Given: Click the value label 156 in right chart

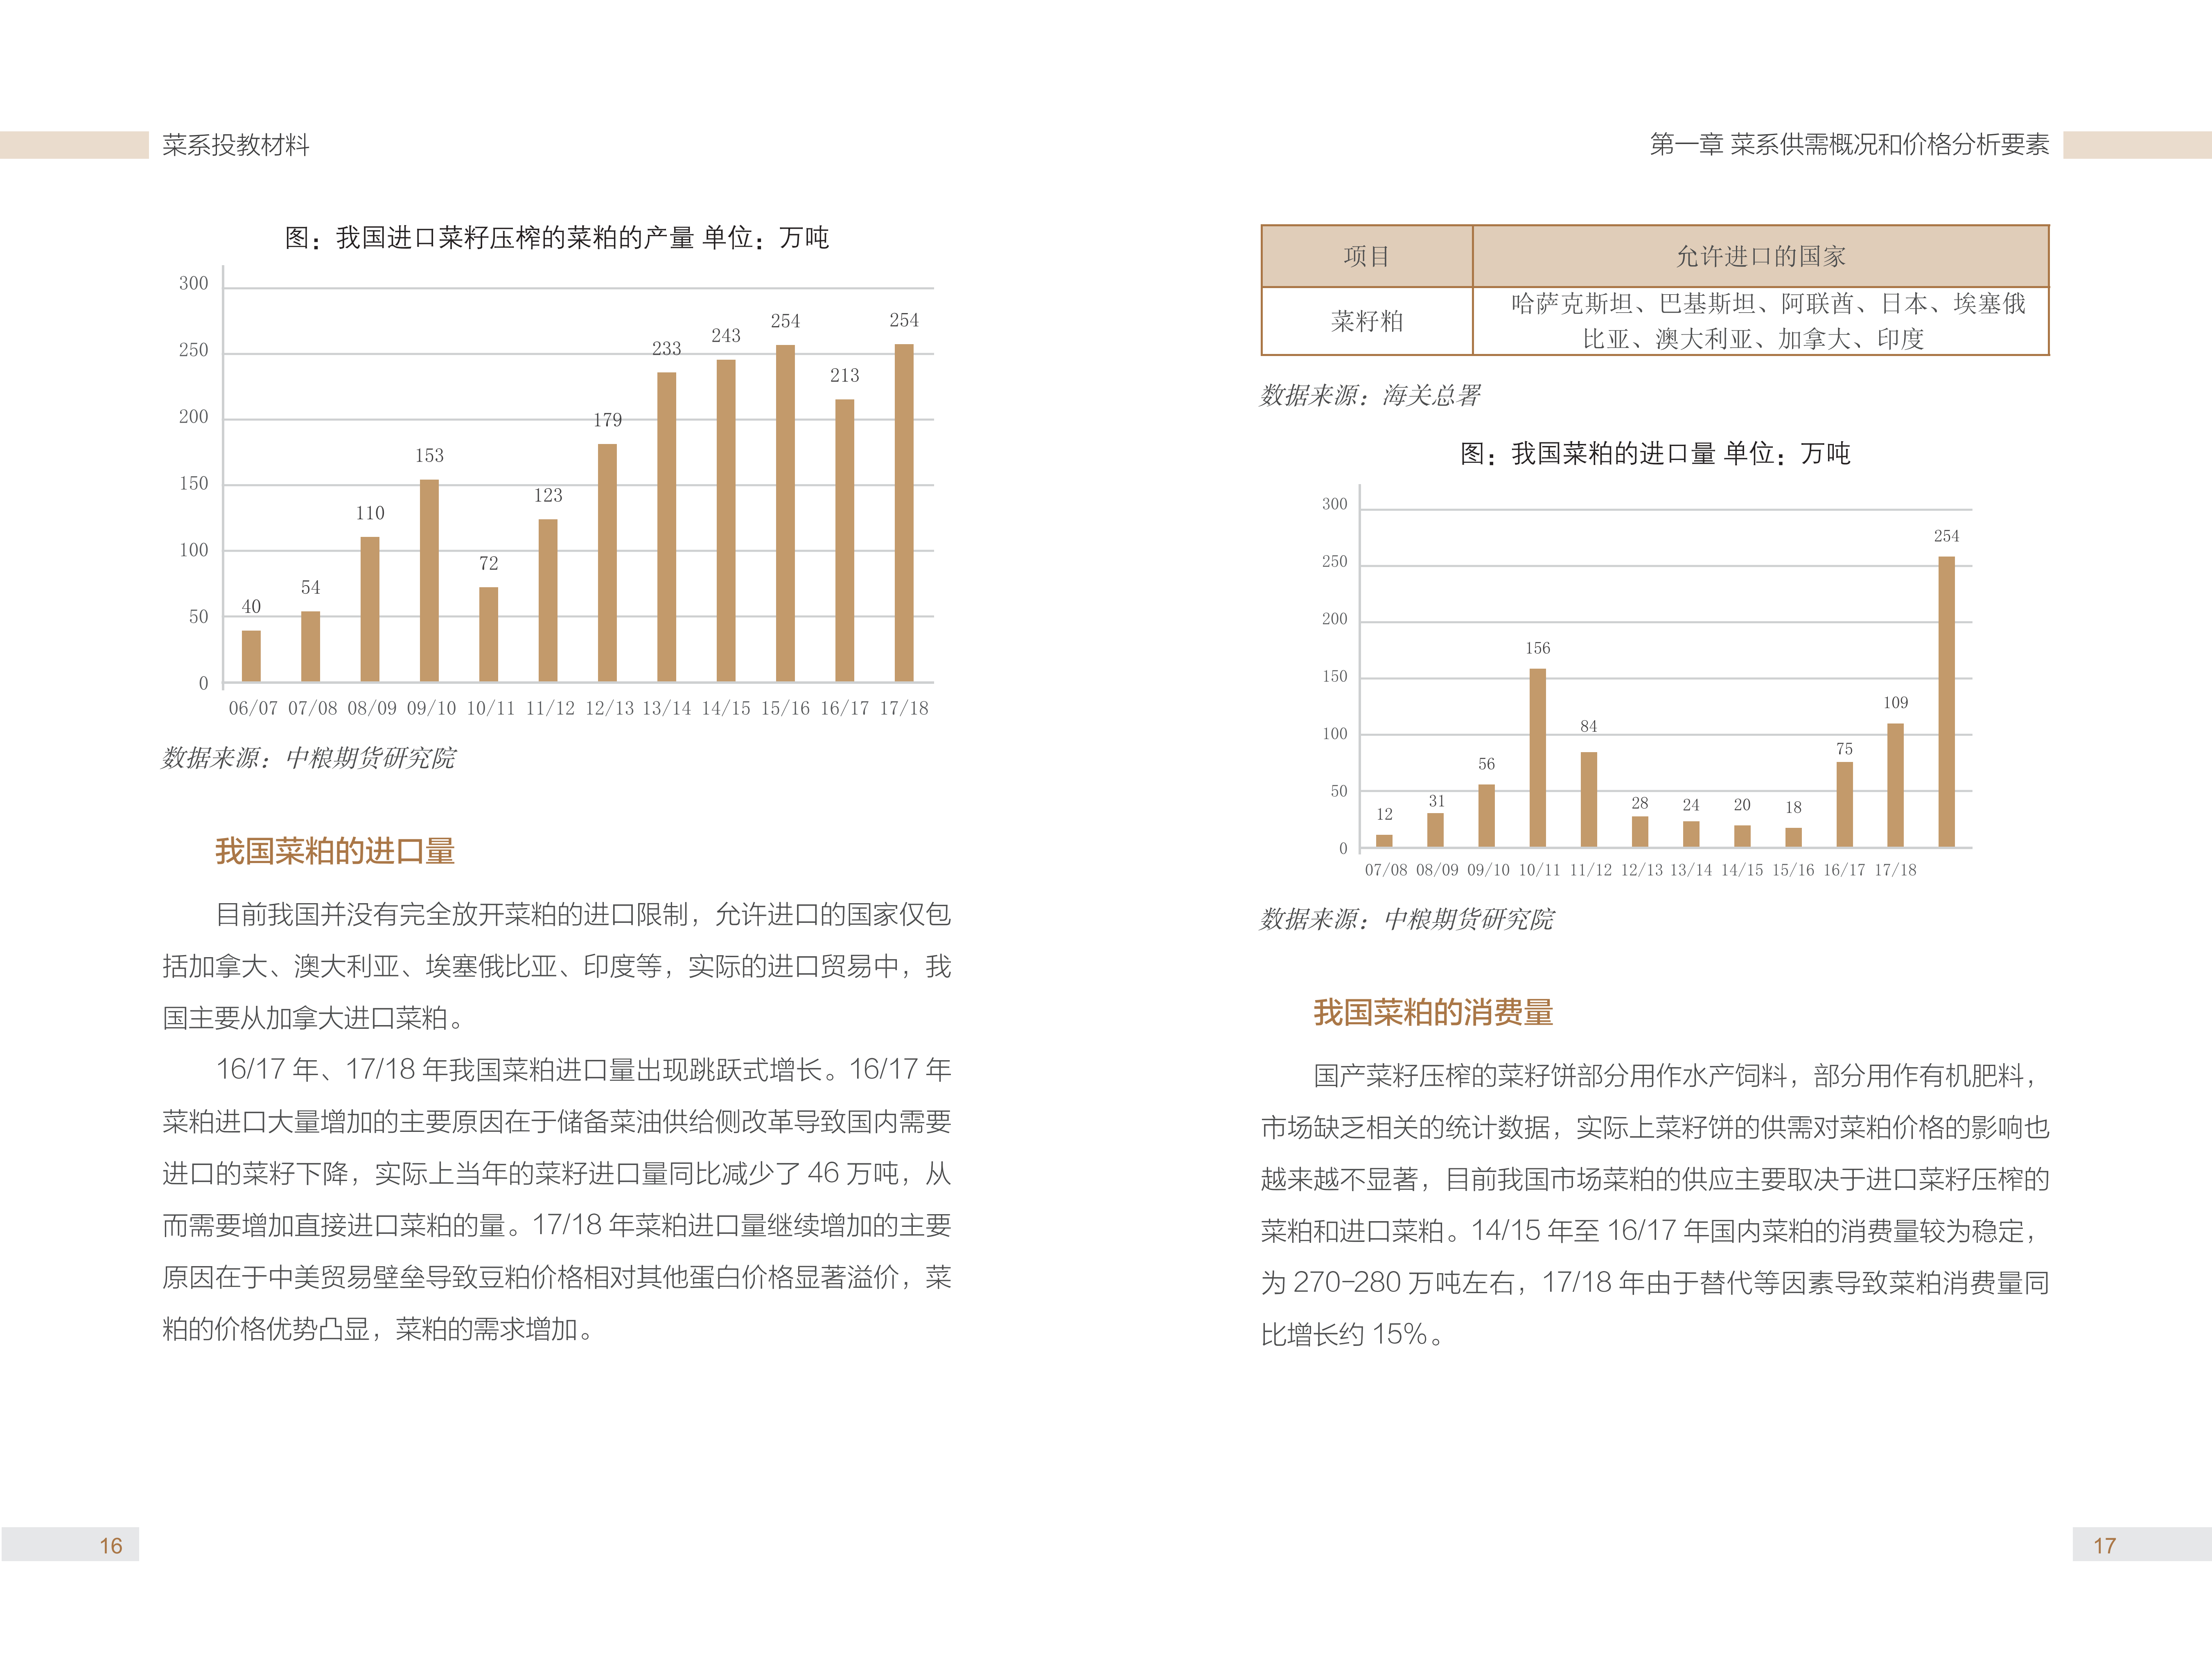Looking at the screenshot, I should pyautogui.click(x=1538, y=649).
